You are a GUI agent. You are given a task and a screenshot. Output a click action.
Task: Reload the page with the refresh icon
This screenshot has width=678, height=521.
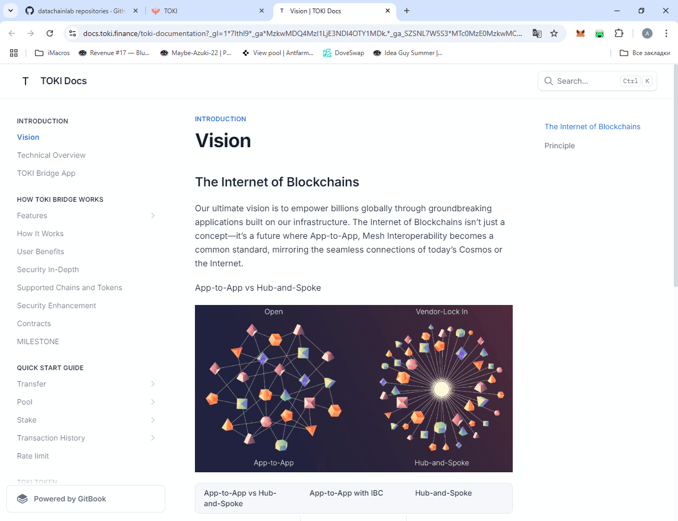(50, 33)
